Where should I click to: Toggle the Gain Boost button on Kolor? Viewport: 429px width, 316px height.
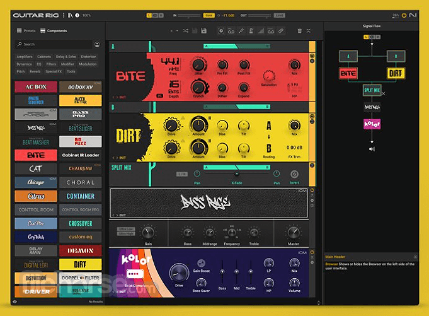pos(201,263)
